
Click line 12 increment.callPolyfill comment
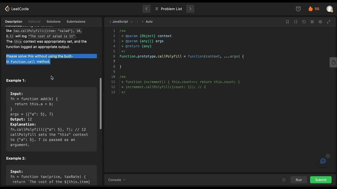[x=163, y=87]
